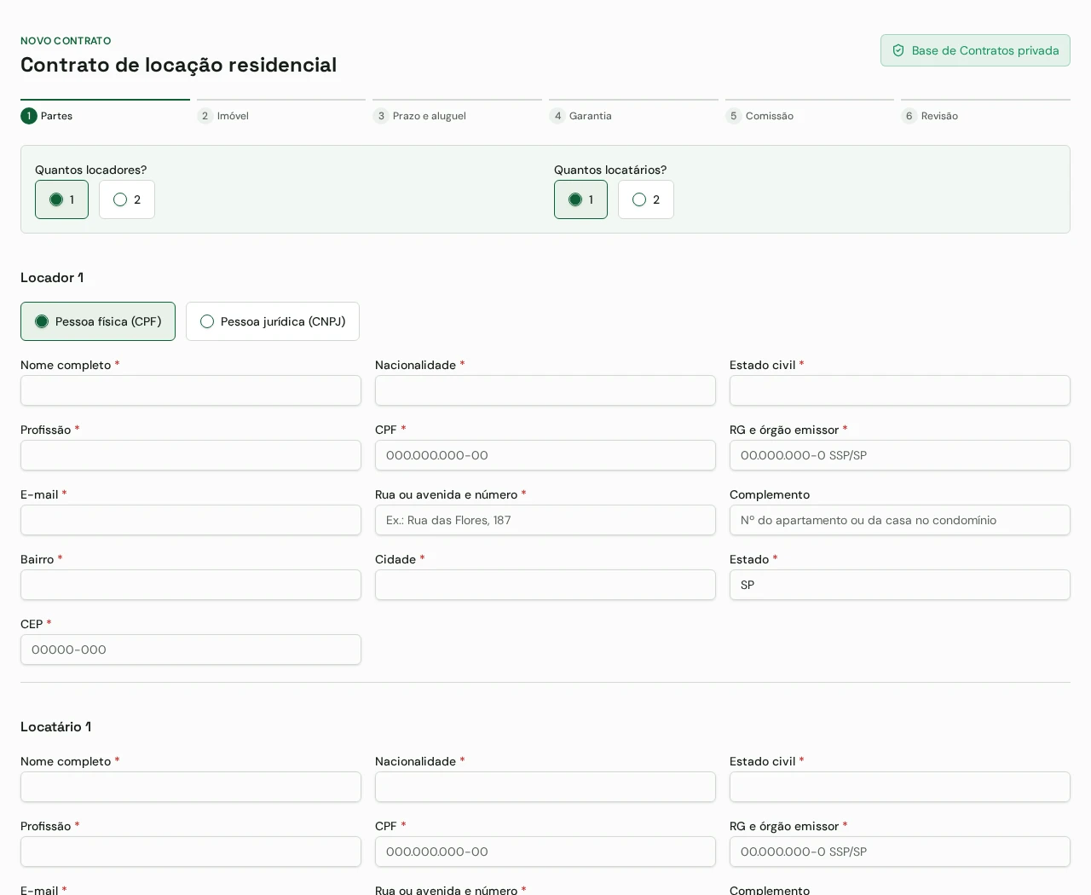Viewport: 1091px width, 895px height.
Task: Focus Locador 1 Rua ou avenida field
Action: point(545,520)
